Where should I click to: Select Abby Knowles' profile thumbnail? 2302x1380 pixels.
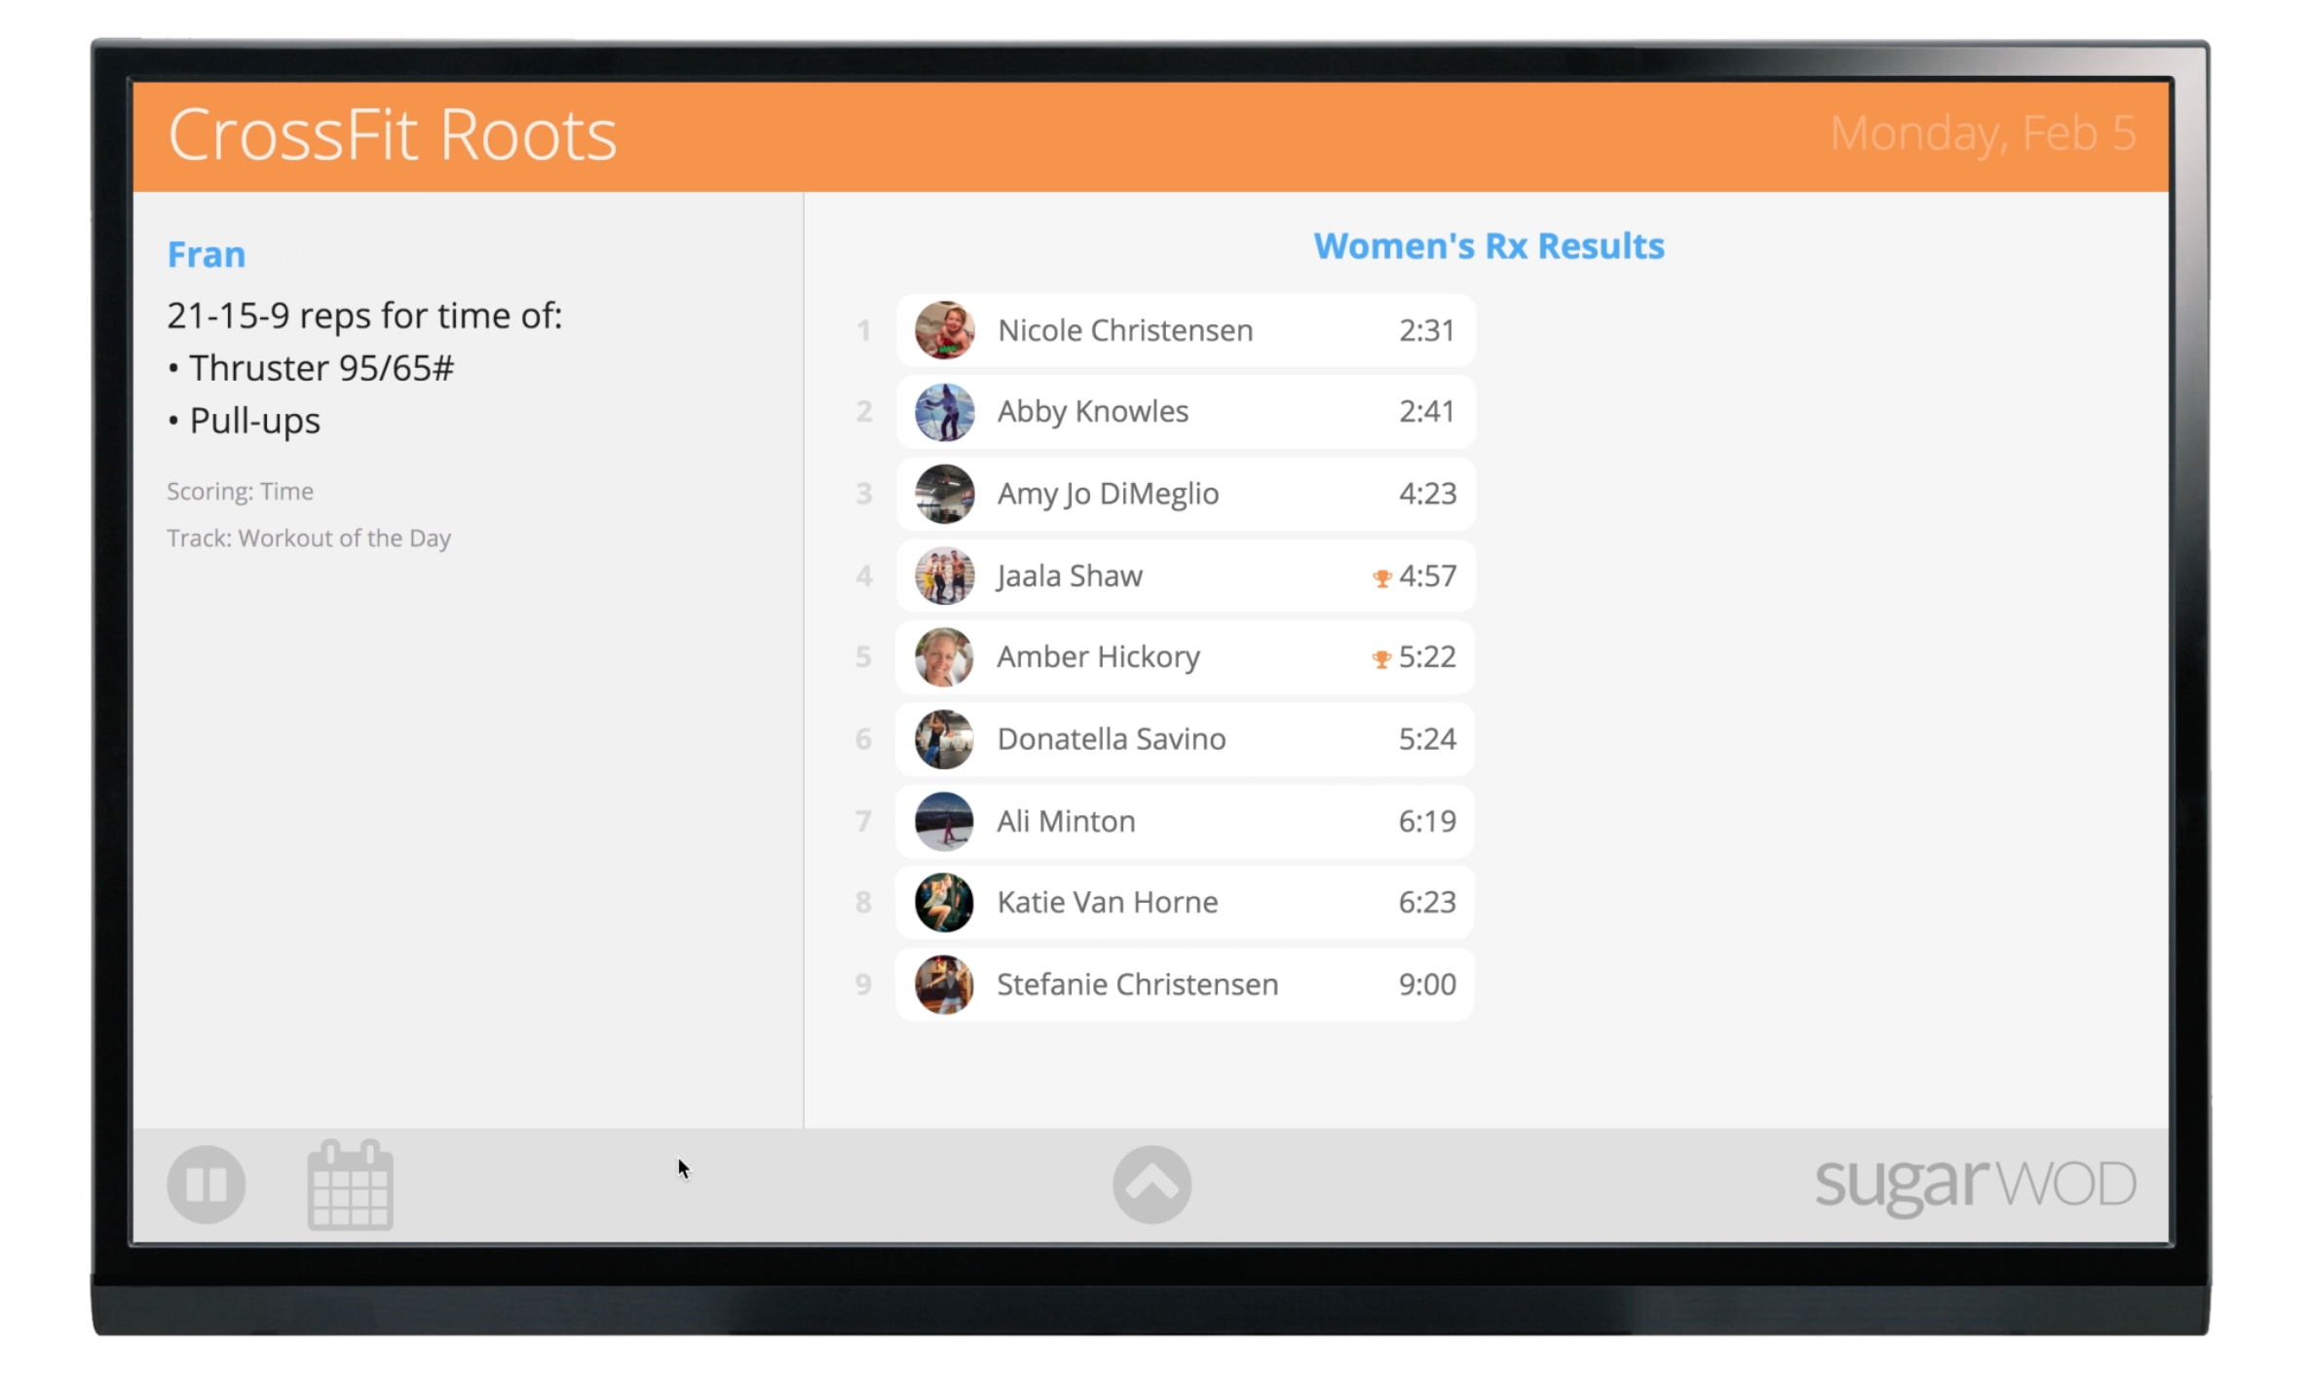pos(945,411)
